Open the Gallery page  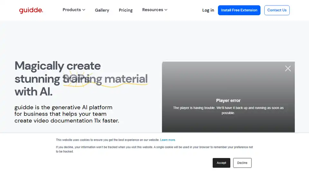click(x=102, y=10)
